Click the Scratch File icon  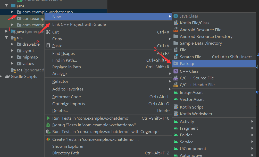click(176, 57)
